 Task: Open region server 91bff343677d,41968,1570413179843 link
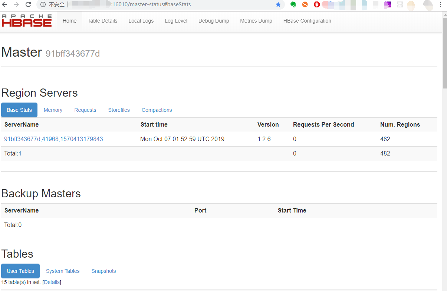53,139
